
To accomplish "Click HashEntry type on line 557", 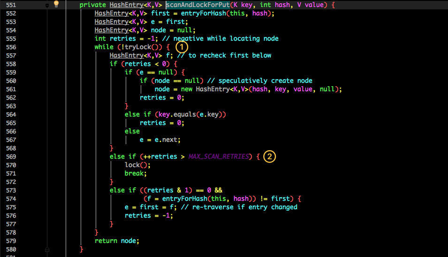I will [x=127, y=55].
